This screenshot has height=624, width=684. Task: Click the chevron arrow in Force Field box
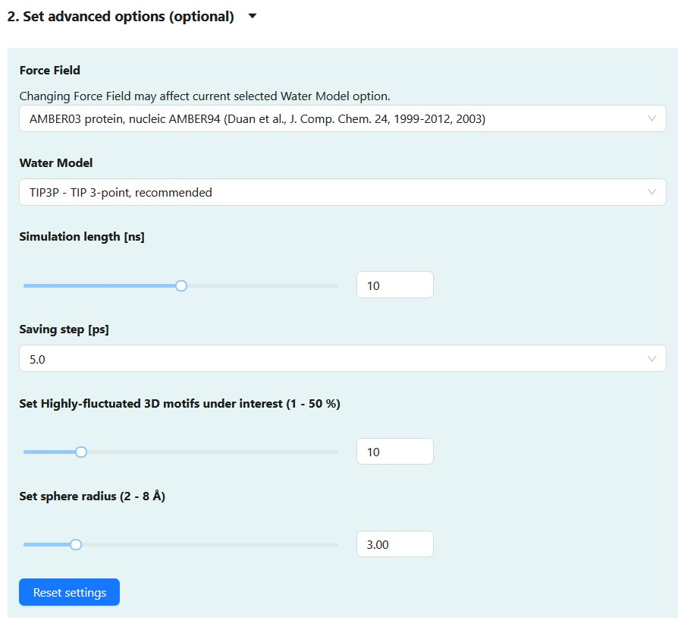(x=651, y=118)
